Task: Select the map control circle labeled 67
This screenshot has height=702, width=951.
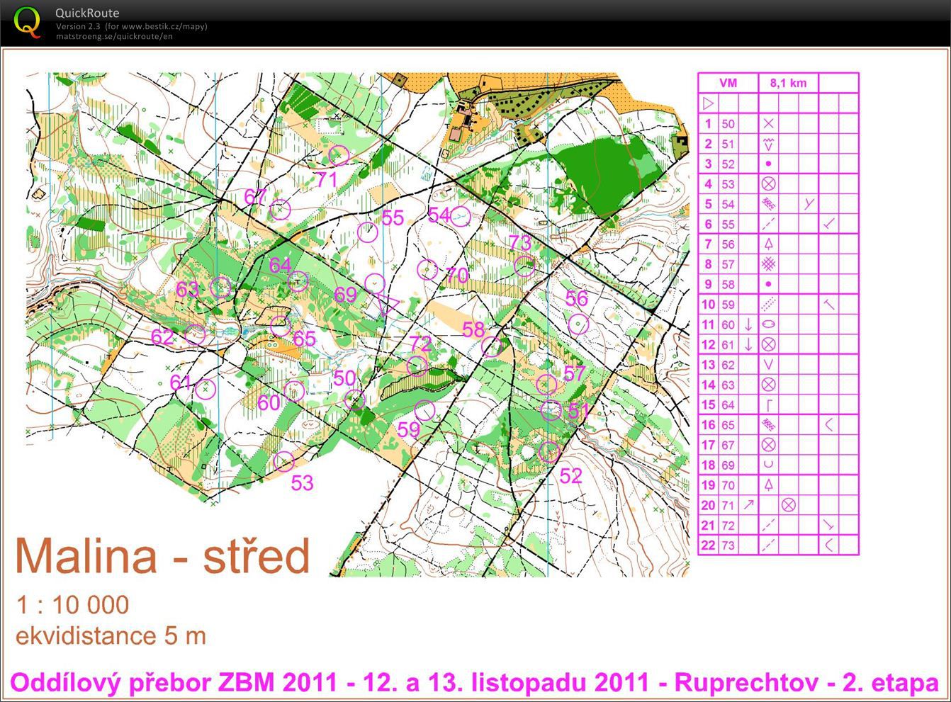Action: [281, 210]
